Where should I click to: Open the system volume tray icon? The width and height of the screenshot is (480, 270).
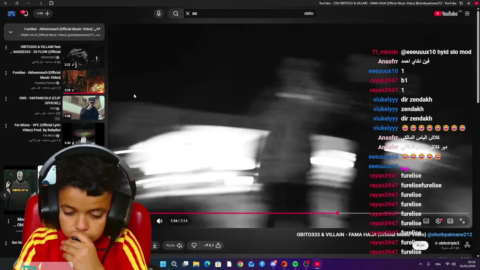[x=453, y=264]
